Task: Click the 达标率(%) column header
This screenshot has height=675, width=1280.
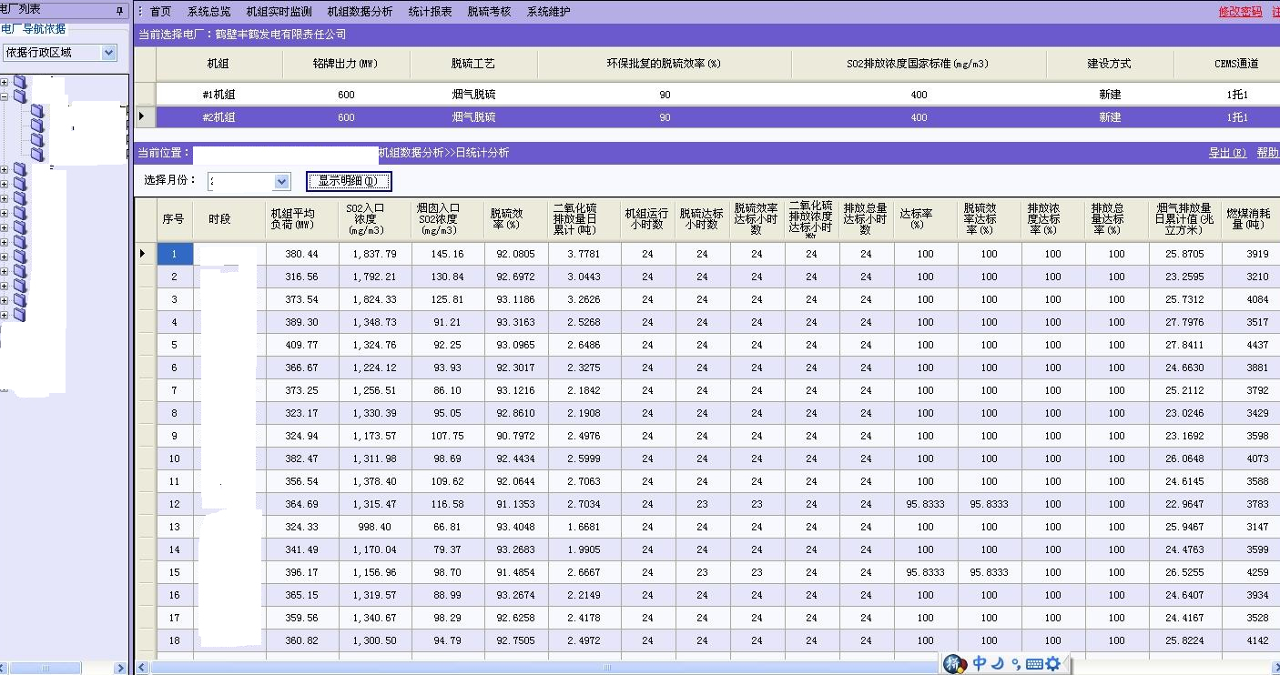Action: click(926, 219)
